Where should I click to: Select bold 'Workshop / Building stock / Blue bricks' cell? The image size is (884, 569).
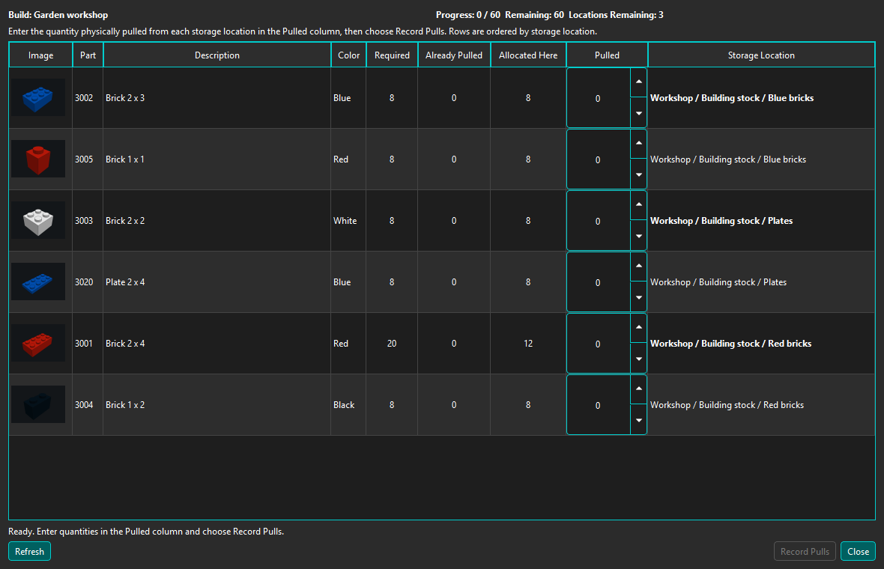coord(761,98)
